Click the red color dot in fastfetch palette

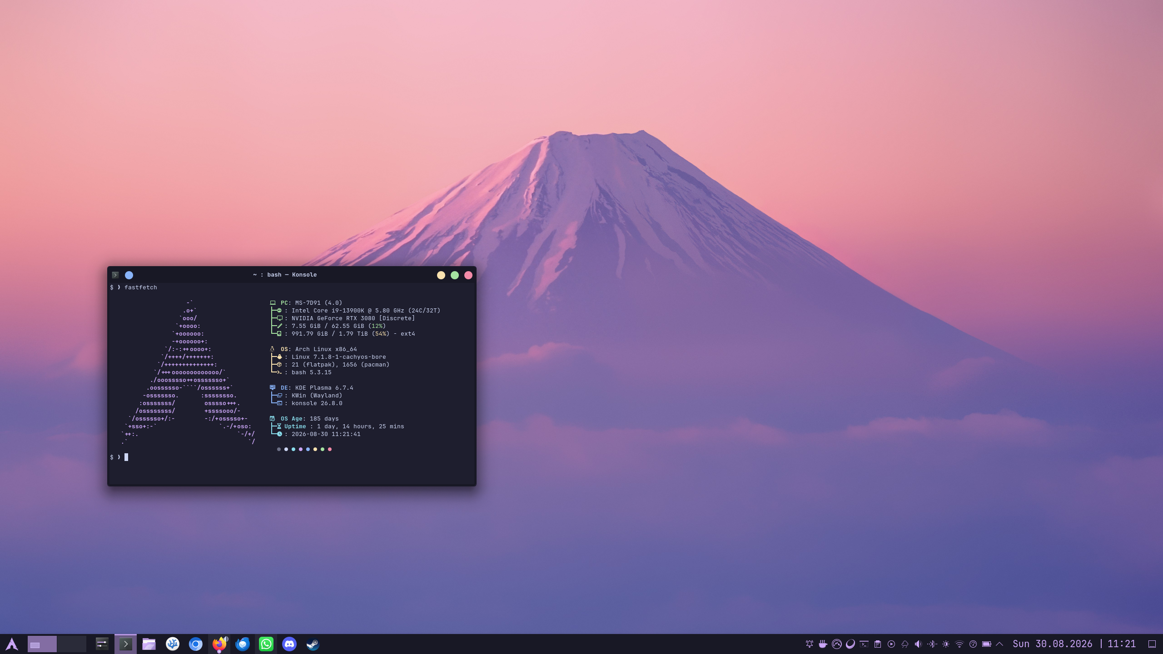click(330, 449)
